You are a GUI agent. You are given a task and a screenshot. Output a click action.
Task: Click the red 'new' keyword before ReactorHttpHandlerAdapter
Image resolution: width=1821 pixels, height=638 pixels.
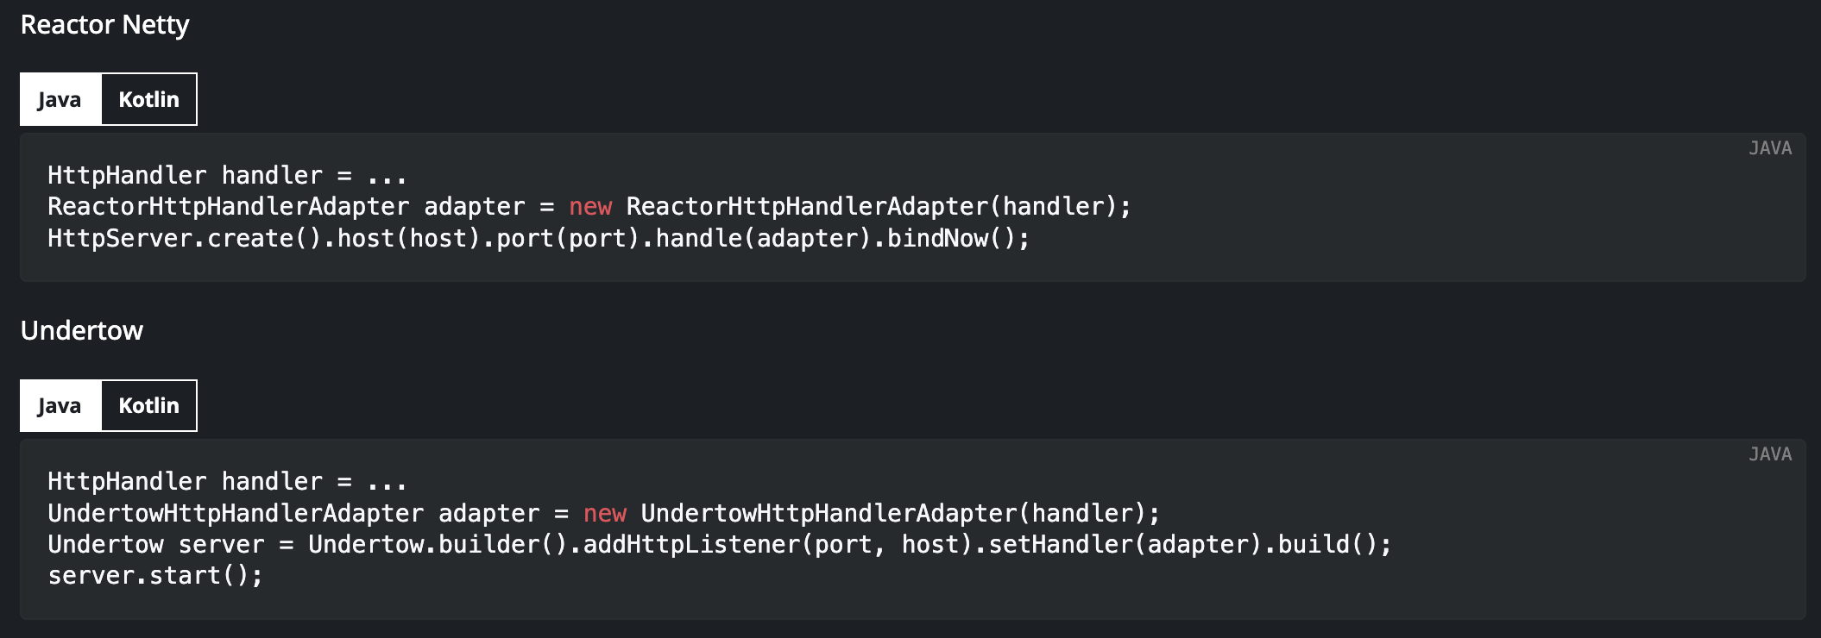tap(590, 207)
